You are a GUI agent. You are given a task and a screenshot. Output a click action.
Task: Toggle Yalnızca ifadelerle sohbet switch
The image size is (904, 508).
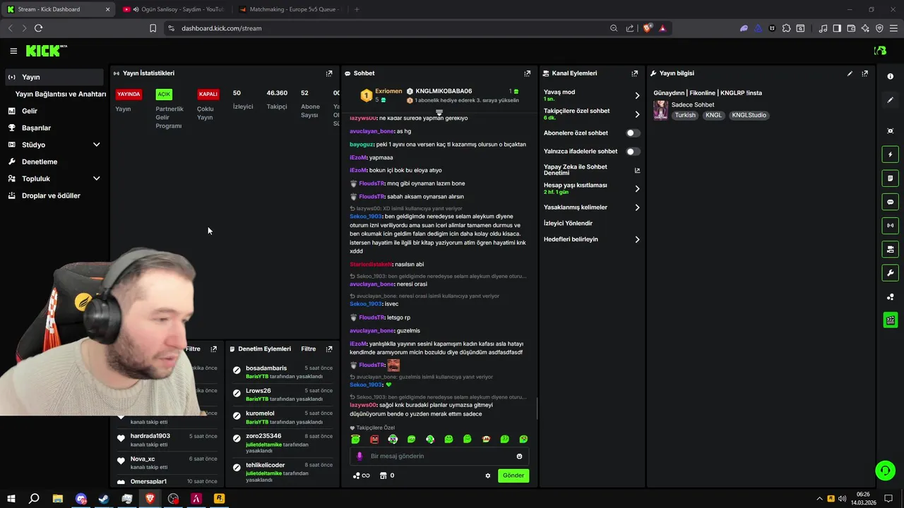633,151
